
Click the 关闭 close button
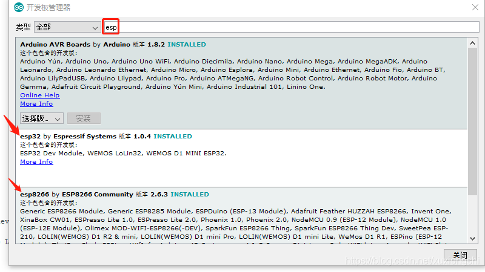point(460,255)
